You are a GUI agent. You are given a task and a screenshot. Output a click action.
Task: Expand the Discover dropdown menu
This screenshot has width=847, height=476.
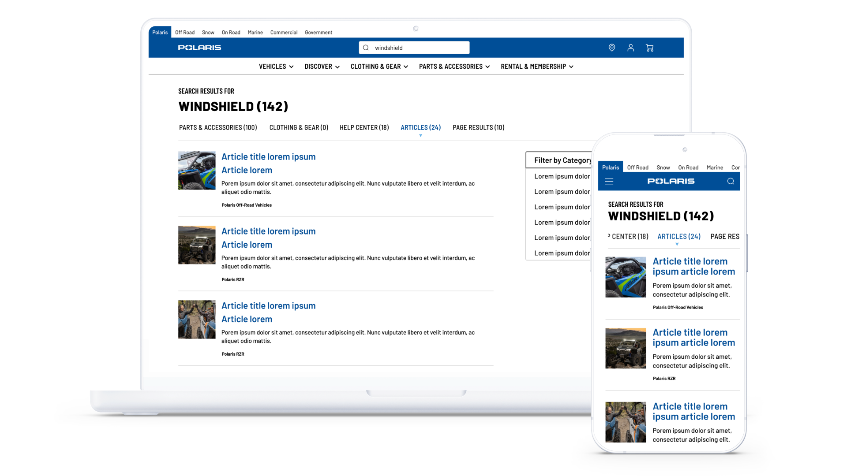click(x=322, y=67)
